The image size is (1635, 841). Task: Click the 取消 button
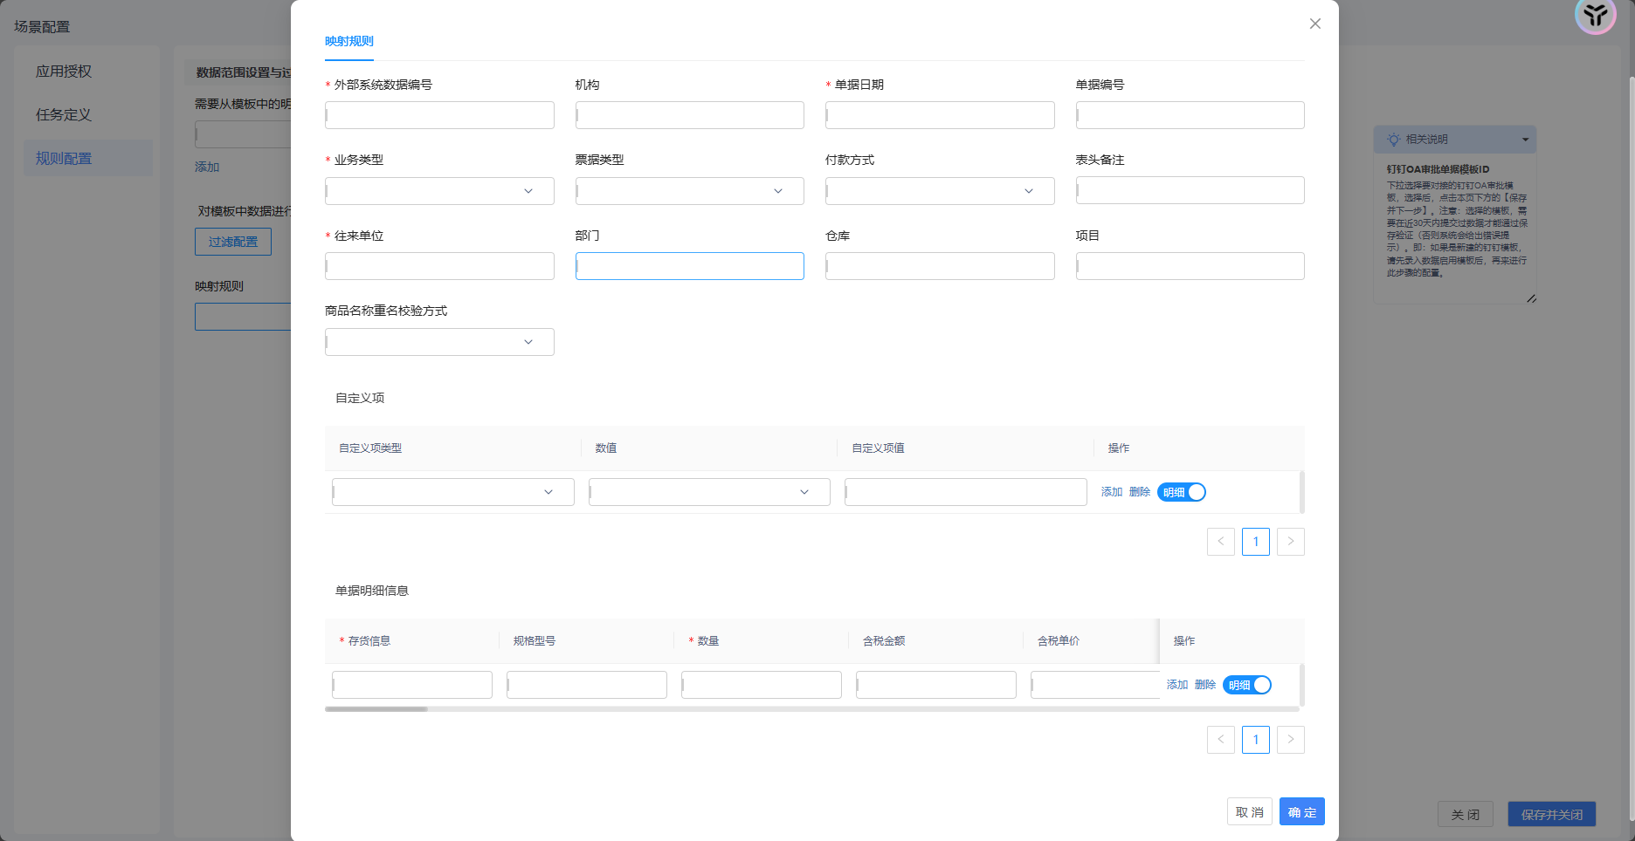click(x=1250, y=811)
